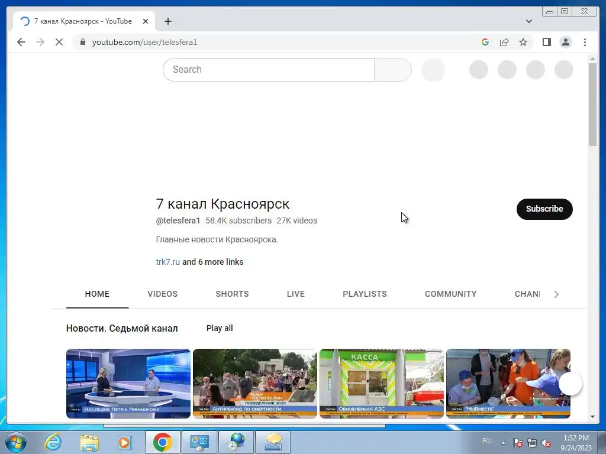Open Антирекорд по смертности video thumbnail
The image size is (606, 454).
tap(254, 383)
